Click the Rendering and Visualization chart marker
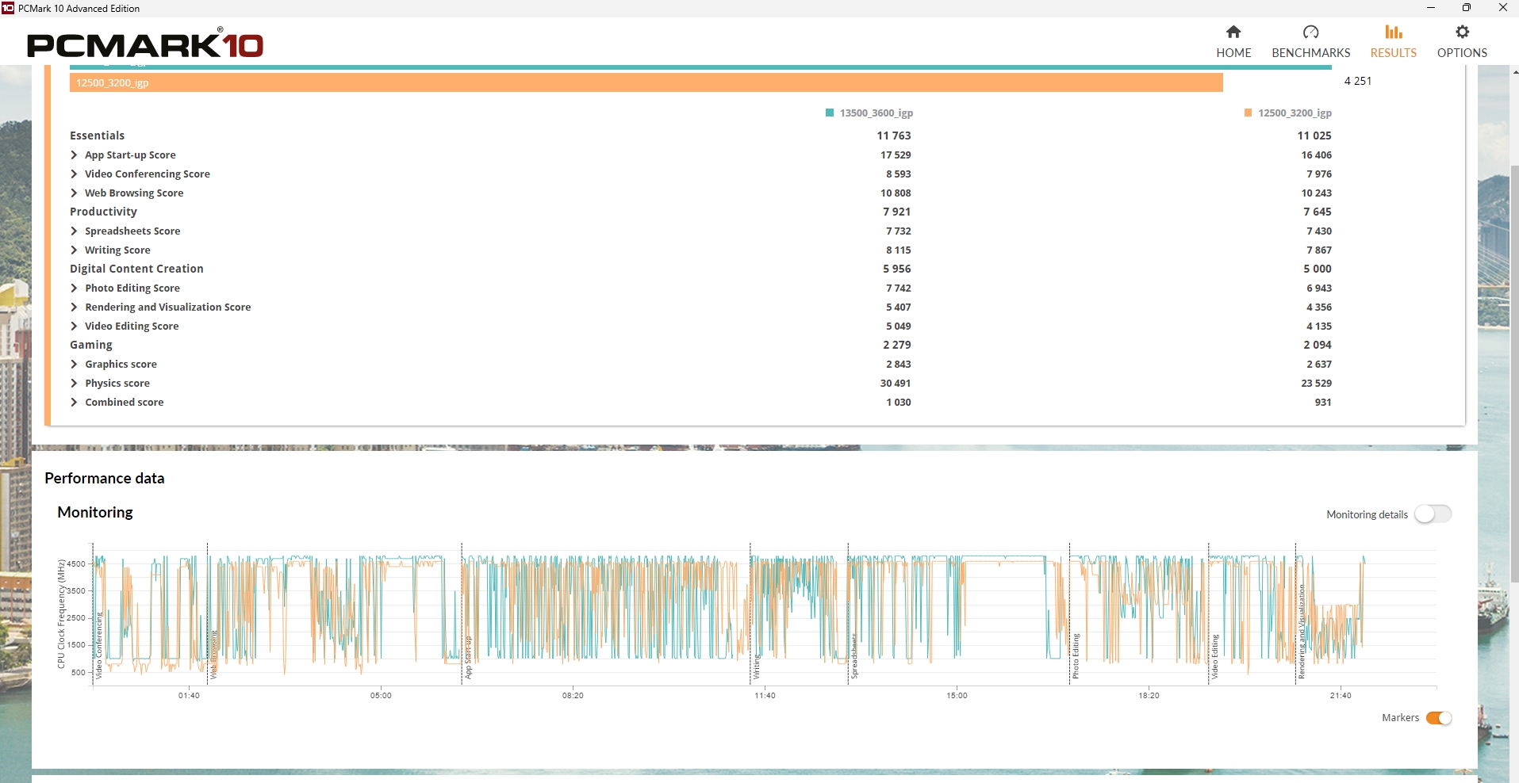Screen dimensions: 1519x783 point(1302,632)
